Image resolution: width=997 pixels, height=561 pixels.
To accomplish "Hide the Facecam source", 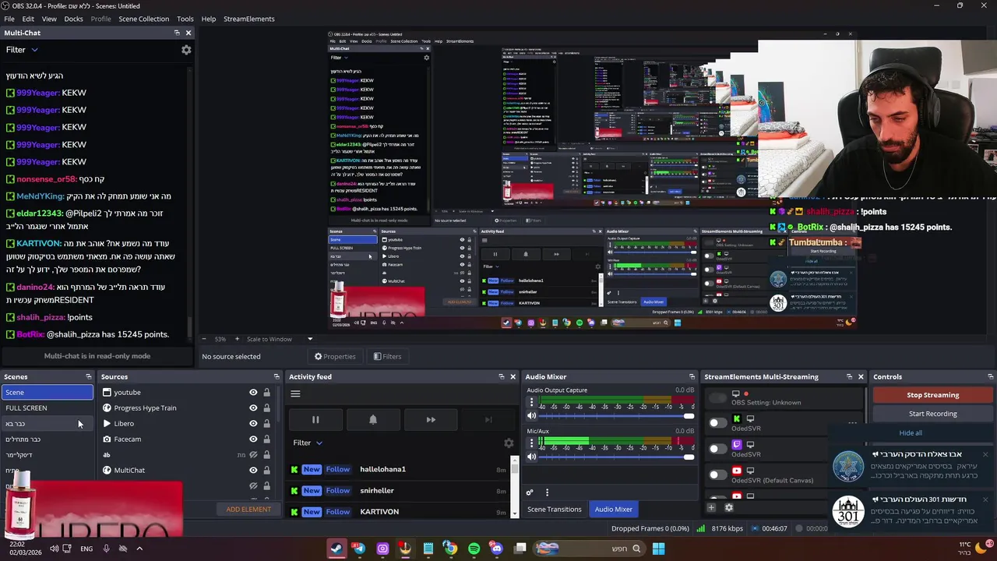I will pos(253,439).
